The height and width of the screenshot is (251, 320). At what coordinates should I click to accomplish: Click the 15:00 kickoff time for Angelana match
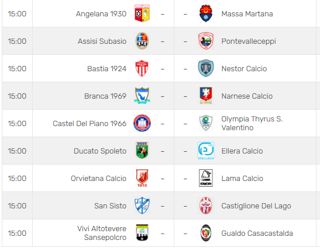(x=17, y=14)
